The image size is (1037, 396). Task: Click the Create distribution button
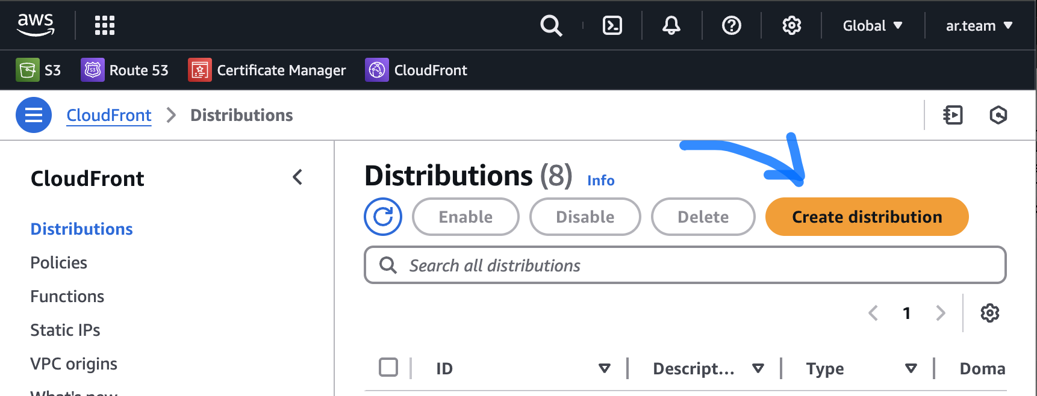[867, 217]
